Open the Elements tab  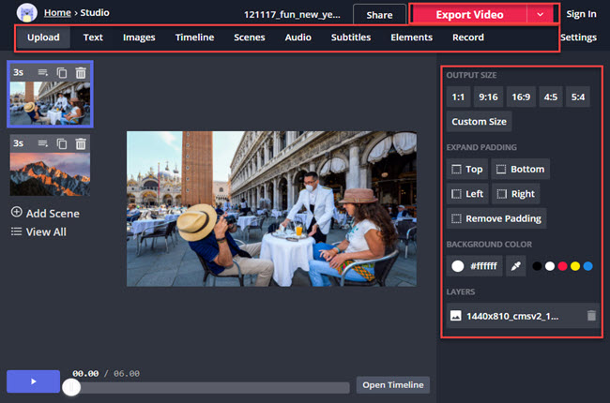(x=411, y=37)
